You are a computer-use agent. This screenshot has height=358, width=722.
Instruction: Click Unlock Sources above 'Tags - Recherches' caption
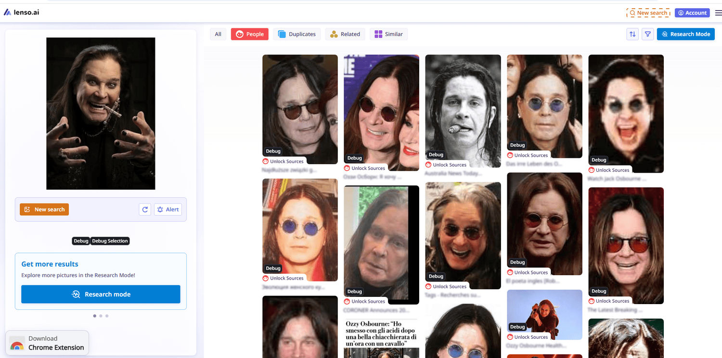point(446,286)
